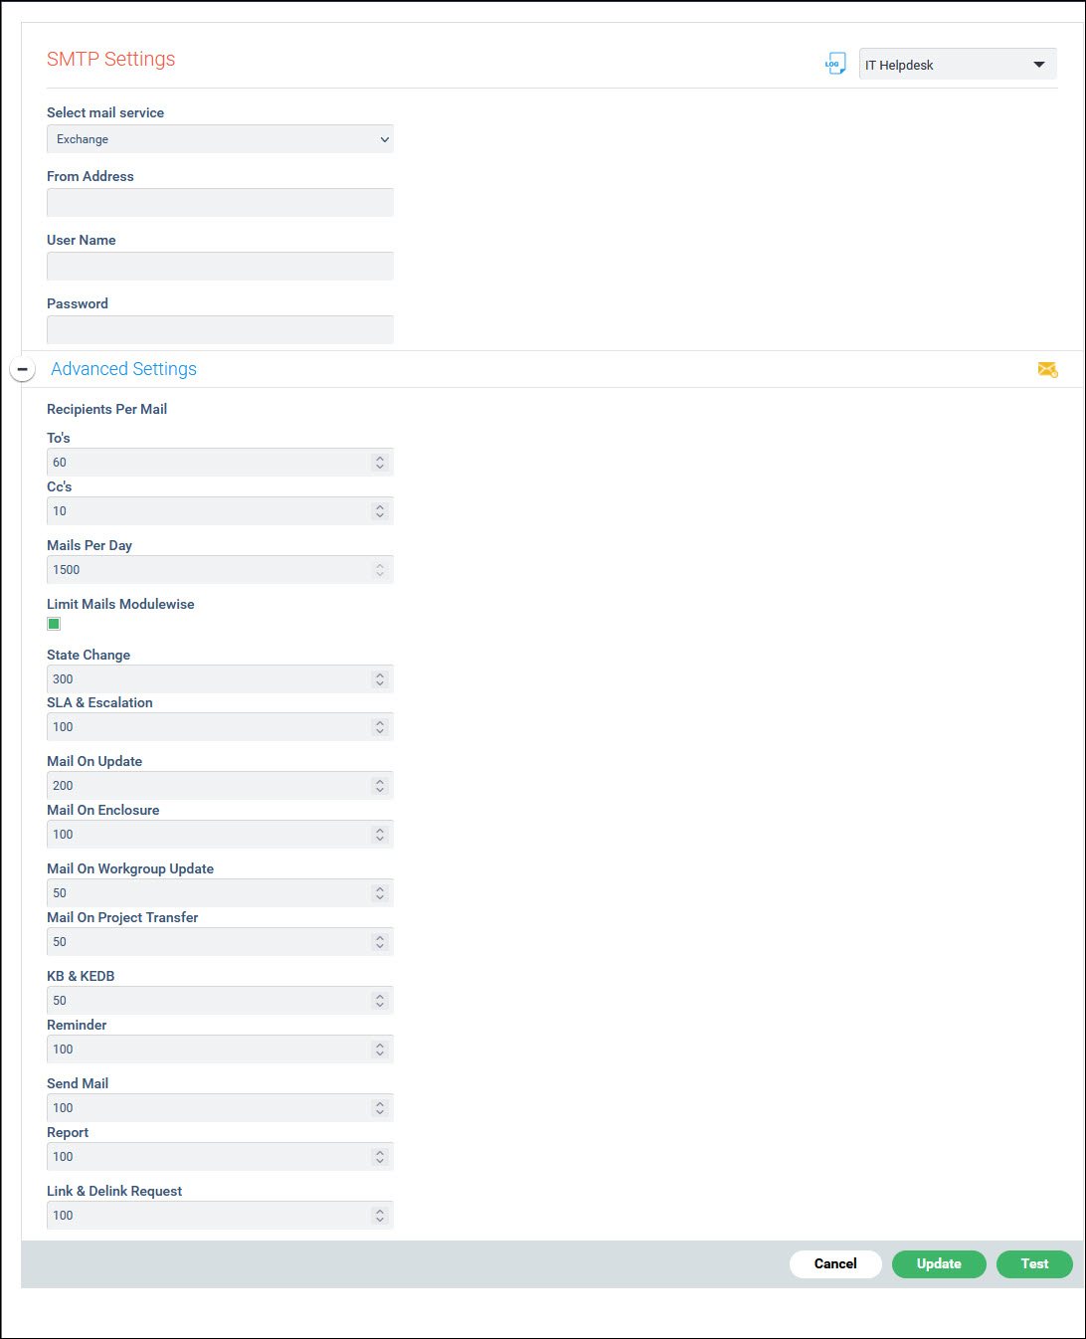Toggle the Limit Mails Modulewise checkbox

(54, 623)
